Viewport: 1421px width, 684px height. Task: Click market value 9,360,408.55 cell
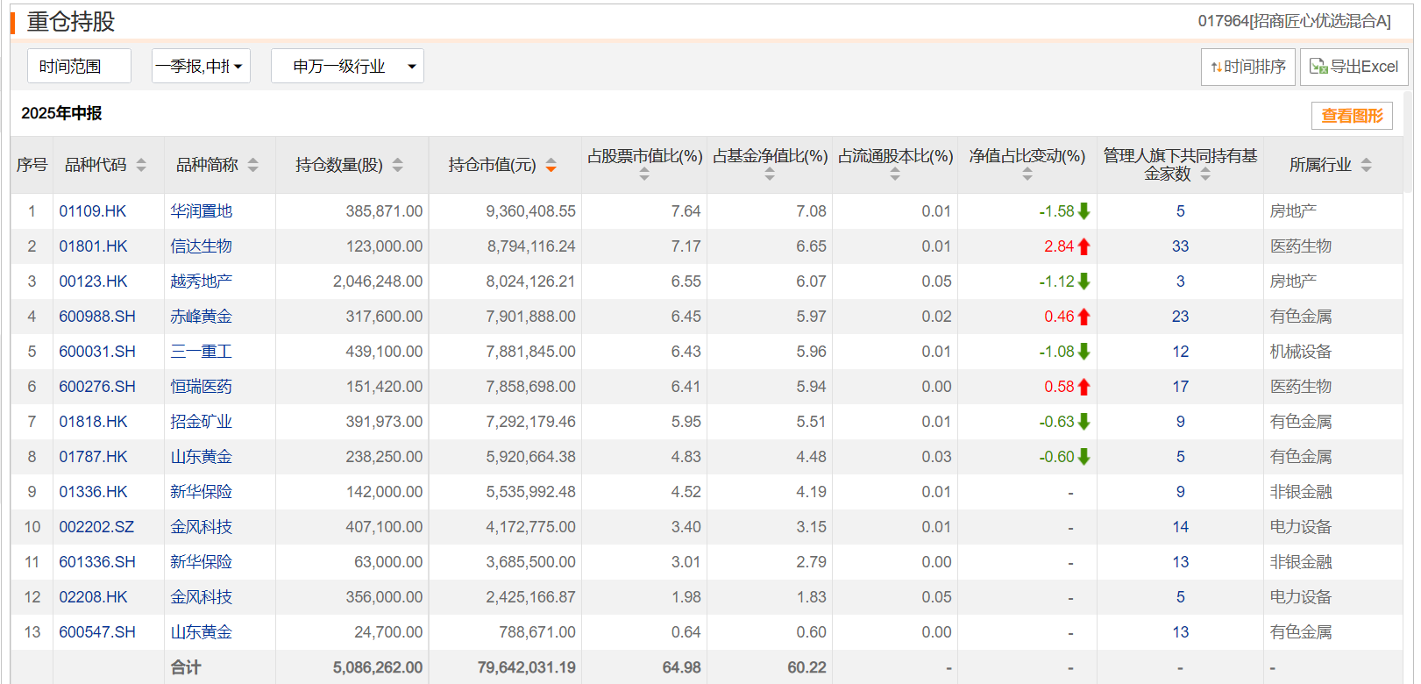coord(531,211)
